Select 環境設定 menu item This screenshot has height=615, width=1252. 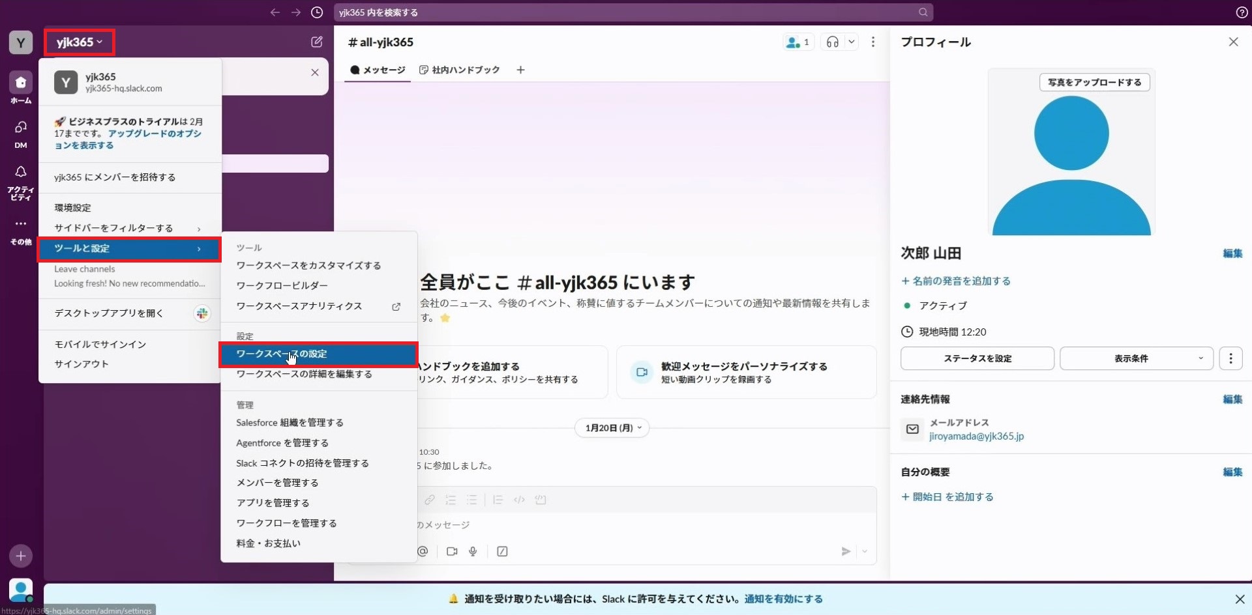pos(129,208)
